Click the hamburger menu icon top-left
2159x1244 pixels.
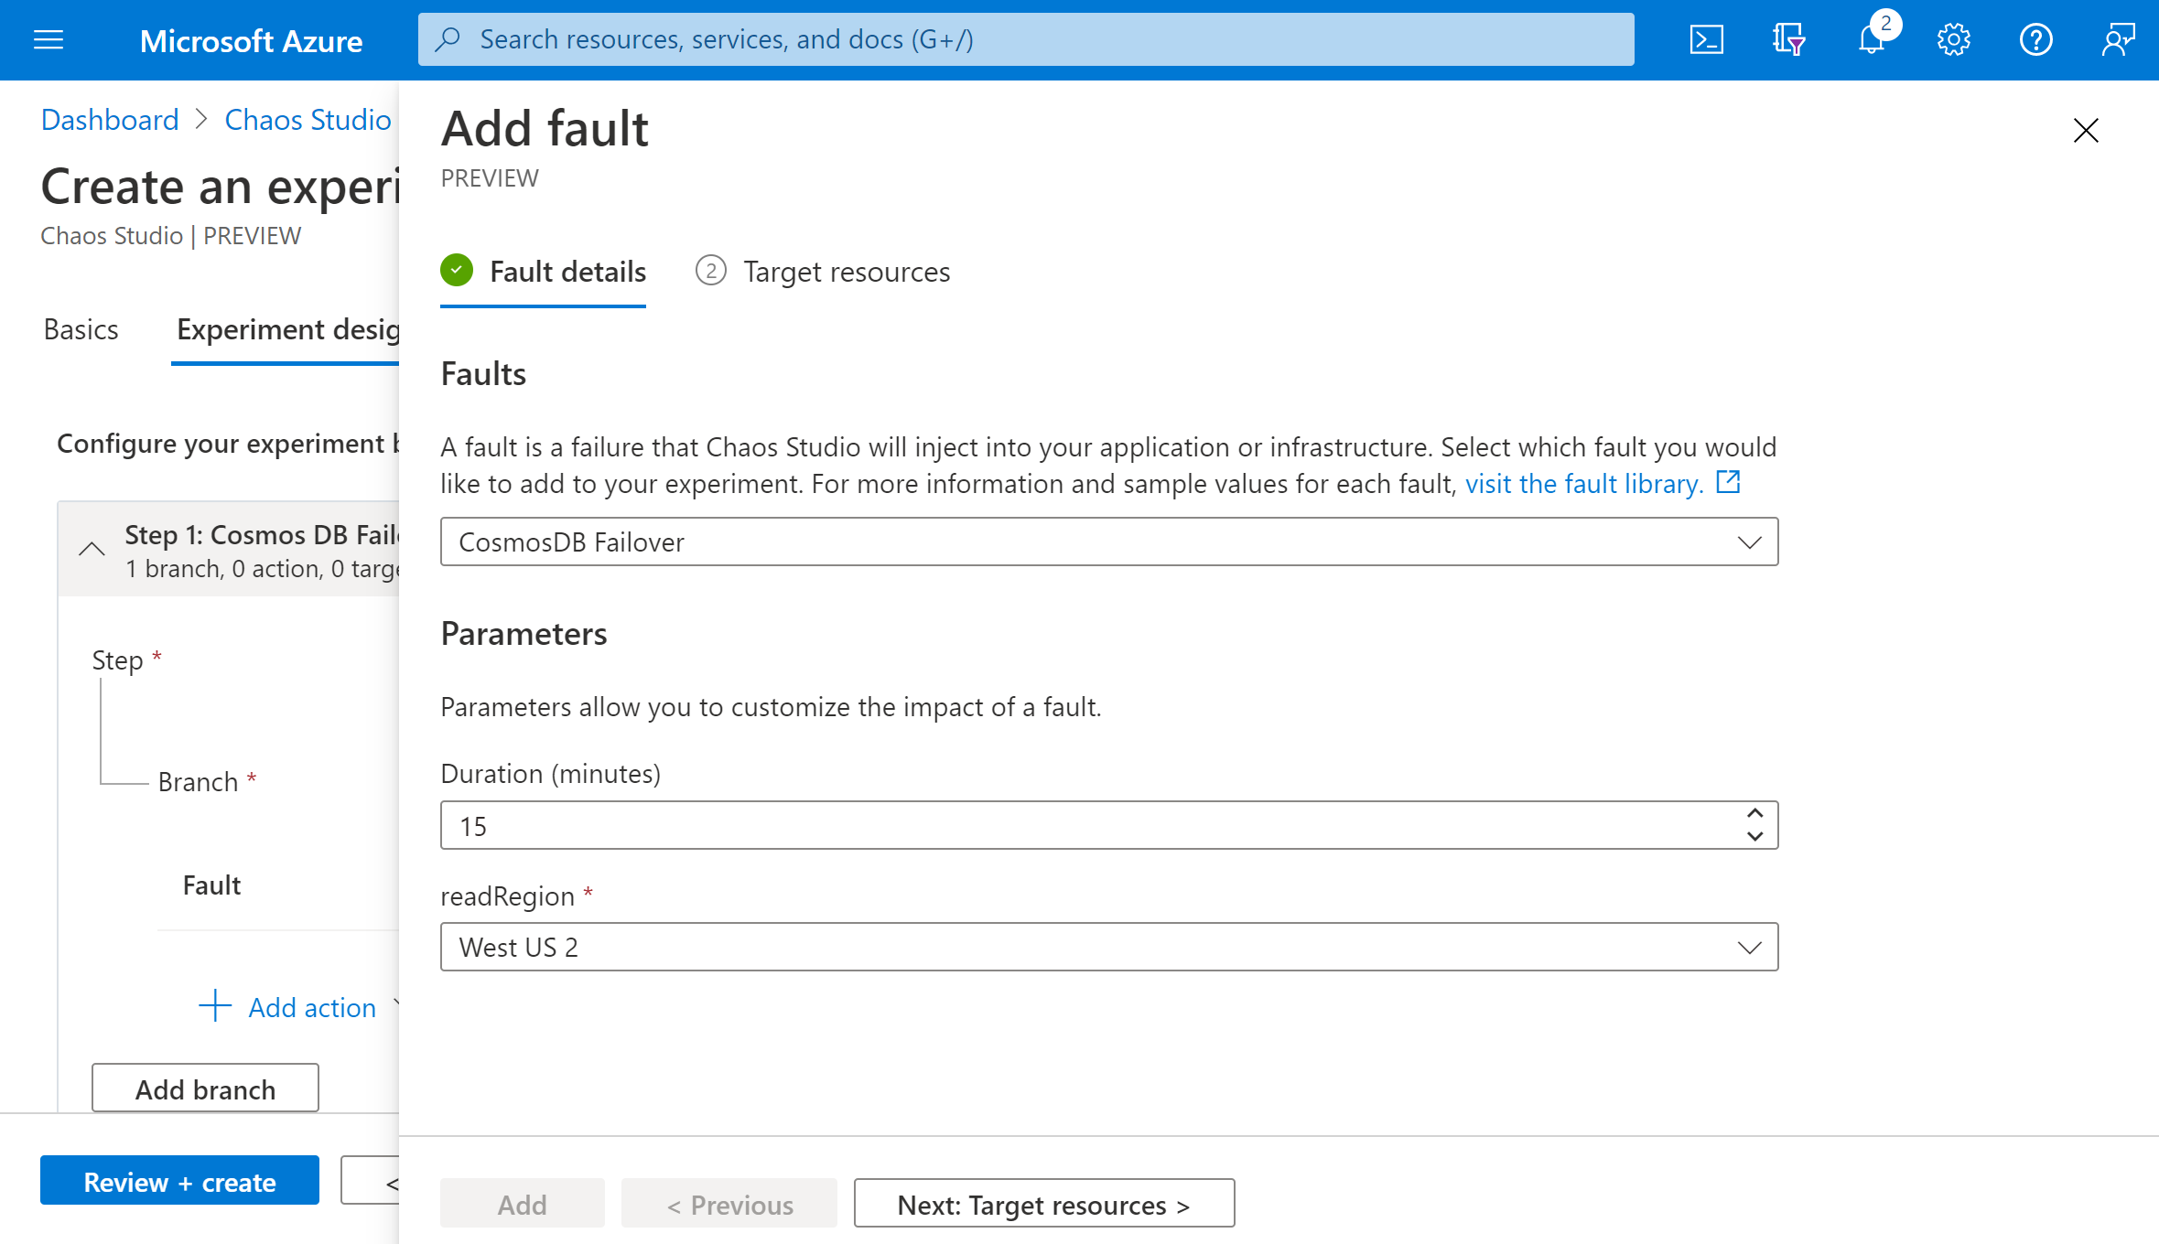click(x=49, y=40)
